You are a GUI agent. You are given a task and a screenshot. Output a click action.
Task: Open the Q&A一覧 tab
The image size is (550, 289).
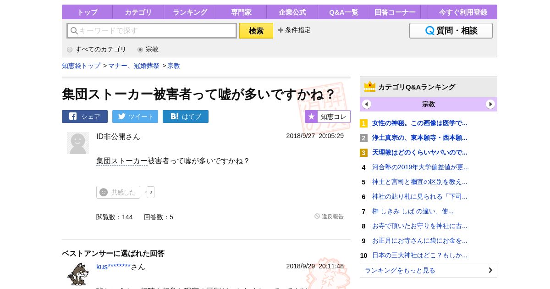click(x=344, y=12)
